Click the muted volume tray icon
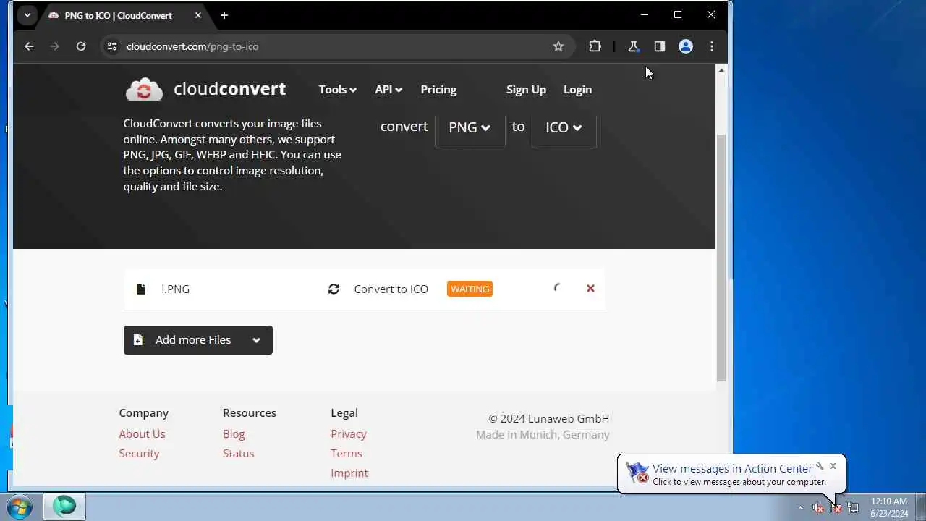Image resolution: width=926 pixels, height=521 pixels. (x=818, y=508)
